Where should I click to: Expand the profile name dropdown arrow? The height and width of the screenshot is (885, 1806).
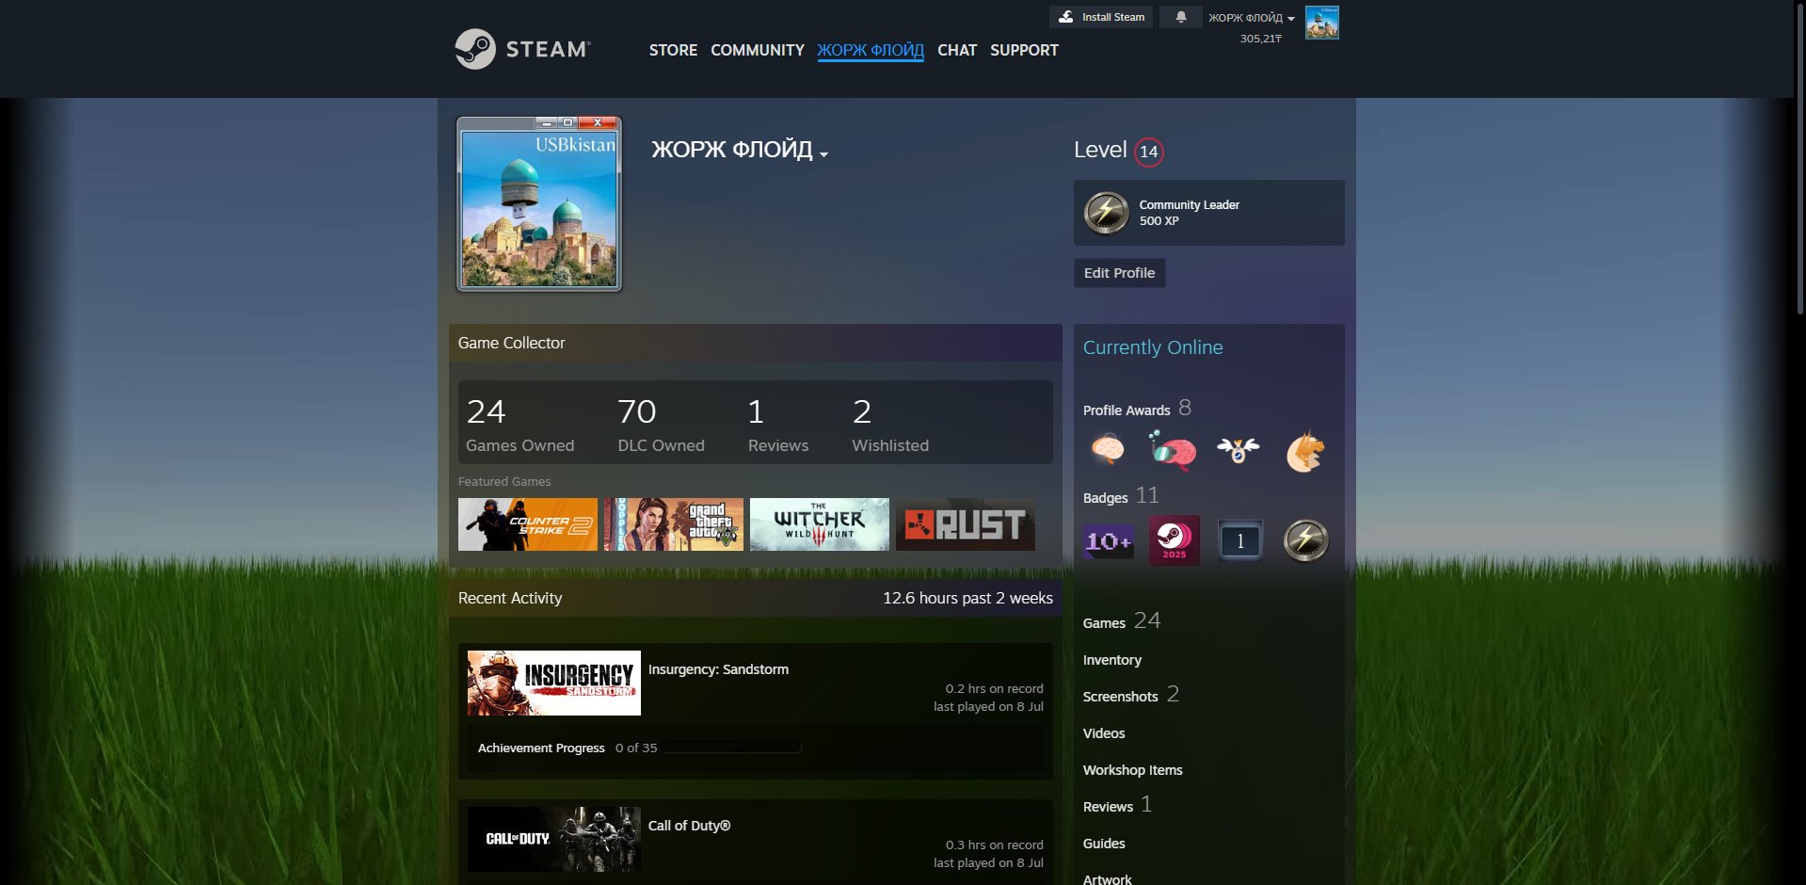(824, 153)
